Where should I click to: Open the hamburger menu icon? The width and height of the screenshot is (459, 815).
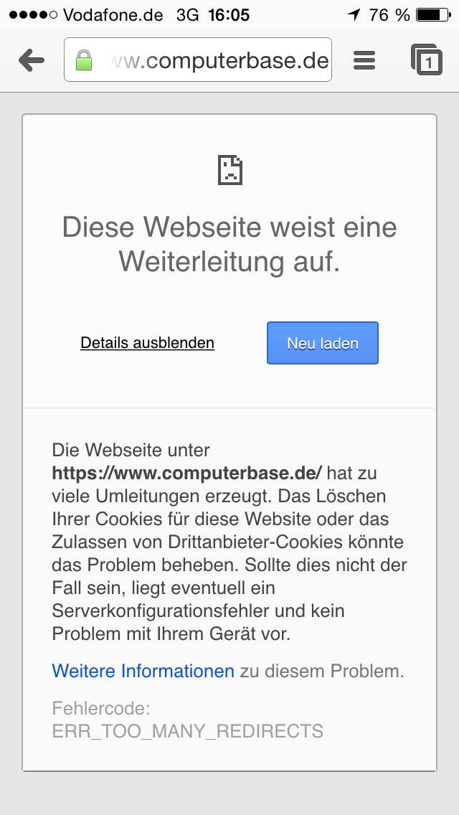click(364, 60)
